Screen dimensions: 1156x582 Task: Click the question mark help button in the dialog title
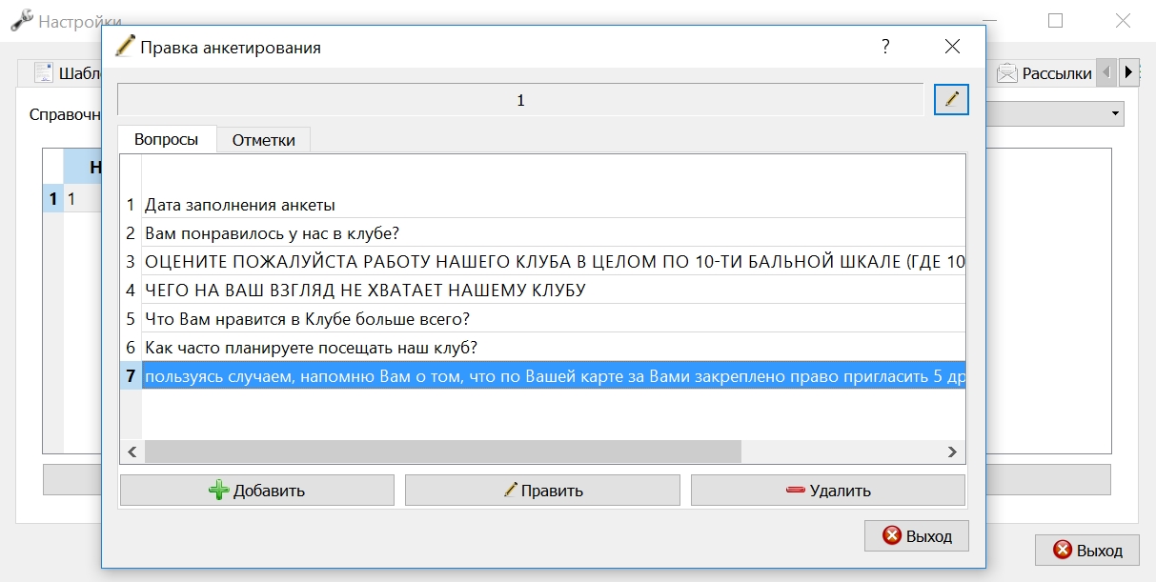[885, 47]
